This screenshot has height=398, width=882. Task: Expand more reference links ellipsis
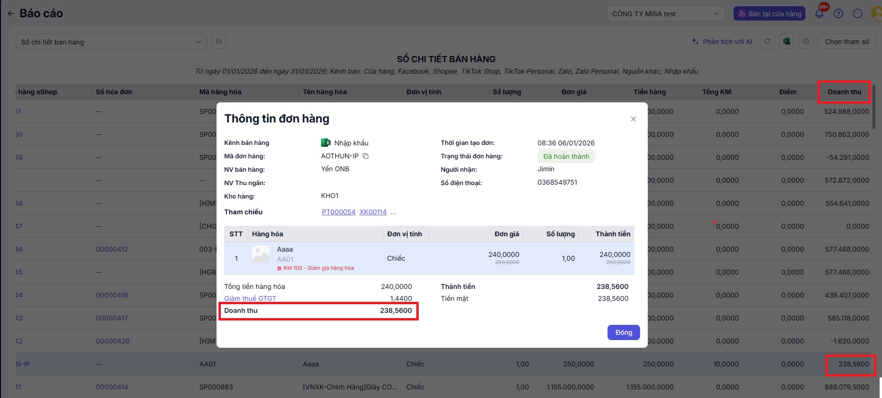(393, 212)
